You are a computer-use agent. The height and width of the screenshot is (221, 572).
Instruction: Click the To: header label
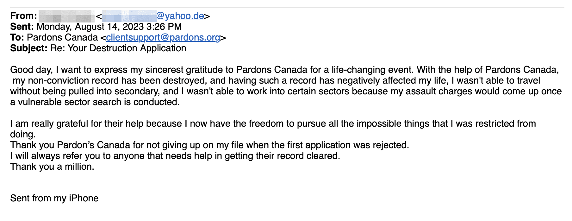(17, 37)
